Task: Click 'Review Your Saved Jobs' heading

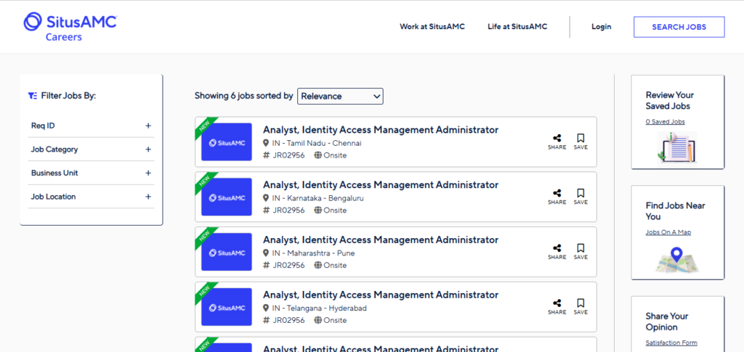Action: 669,100
